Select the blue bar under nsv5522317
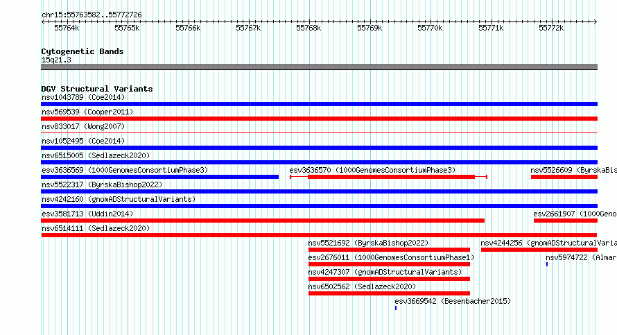617x335 pixels. tap(319, 191)
